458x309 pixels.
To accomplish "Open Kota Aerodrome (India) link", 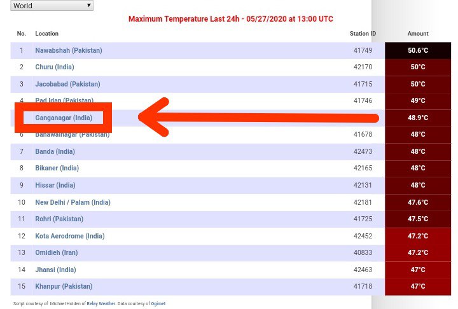I will [70, 236].
